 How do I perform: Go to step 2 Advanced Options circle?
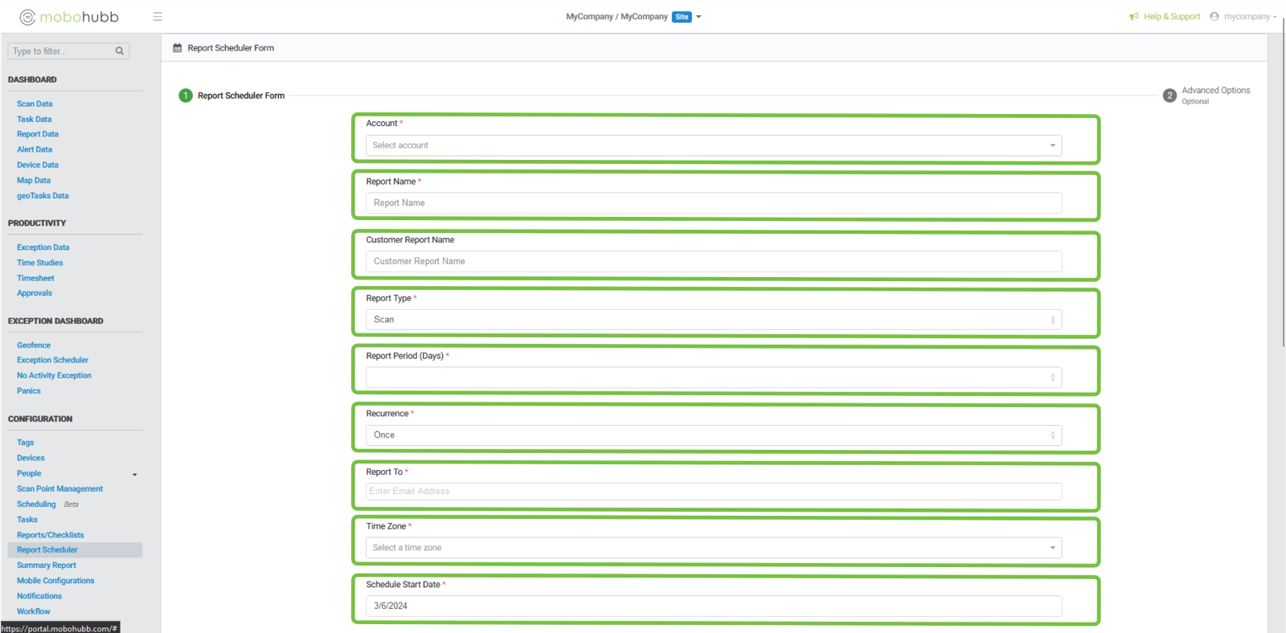tap(1169, 96)
